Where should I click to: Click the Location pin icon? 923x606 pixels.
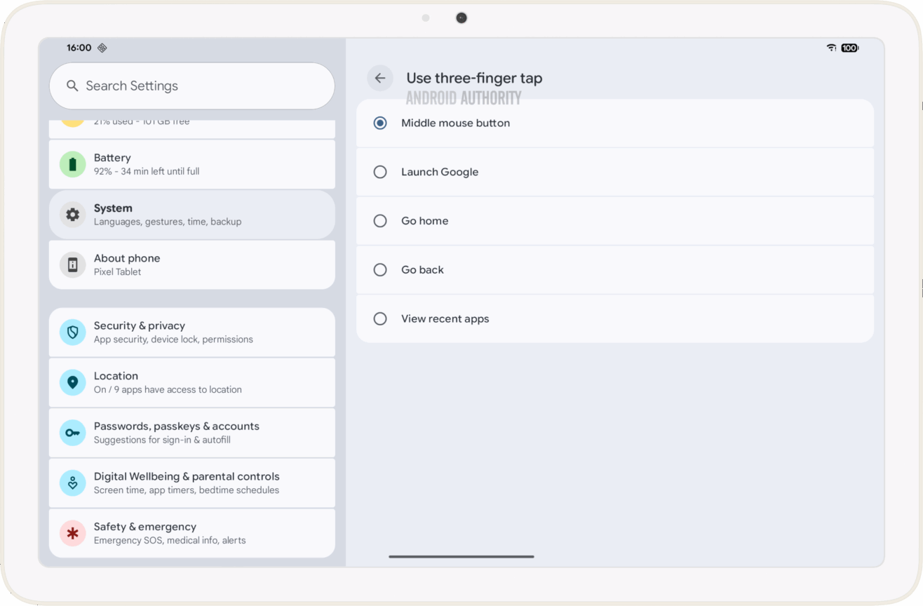73,383
